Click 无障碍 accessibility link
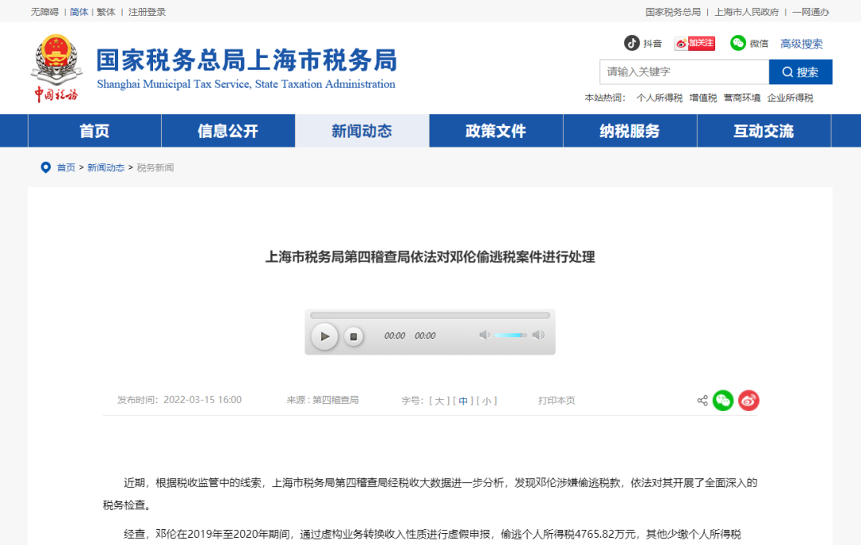 pyautogui.click(x=45, y=12)
